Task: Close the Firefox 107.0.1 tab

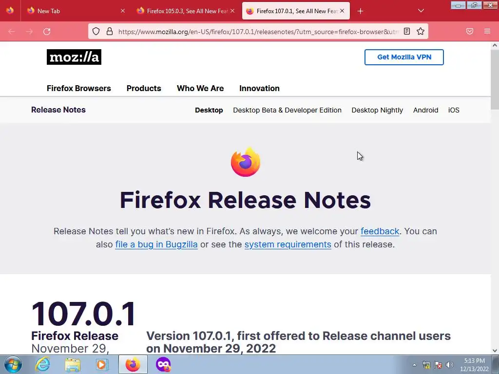Action: pos(342,11)
